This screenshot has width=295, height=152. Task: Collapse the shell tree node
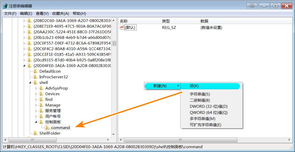coord(30,82)
